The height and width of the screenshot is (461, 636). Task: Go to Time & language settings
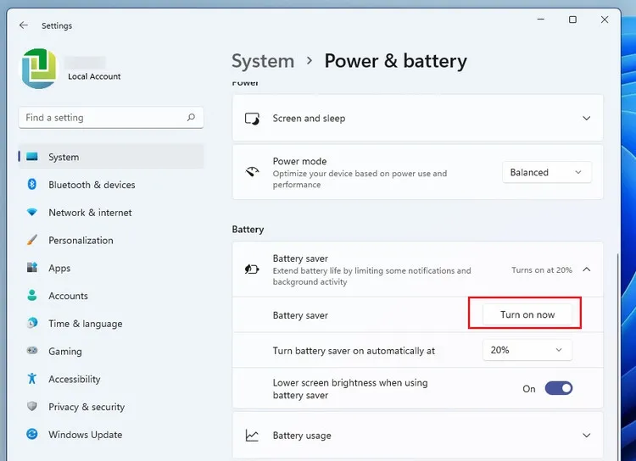(x=85, y=324)
